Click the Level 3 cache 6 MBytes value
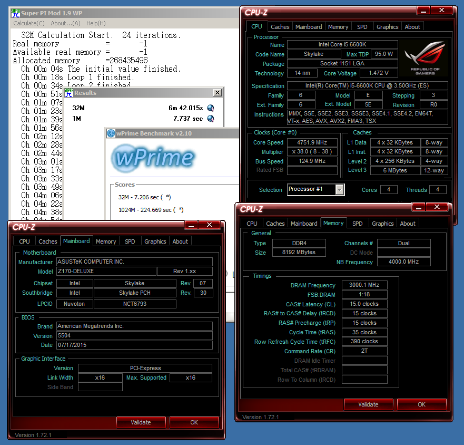Screen dimensions: 464x445 coord(395,170)
